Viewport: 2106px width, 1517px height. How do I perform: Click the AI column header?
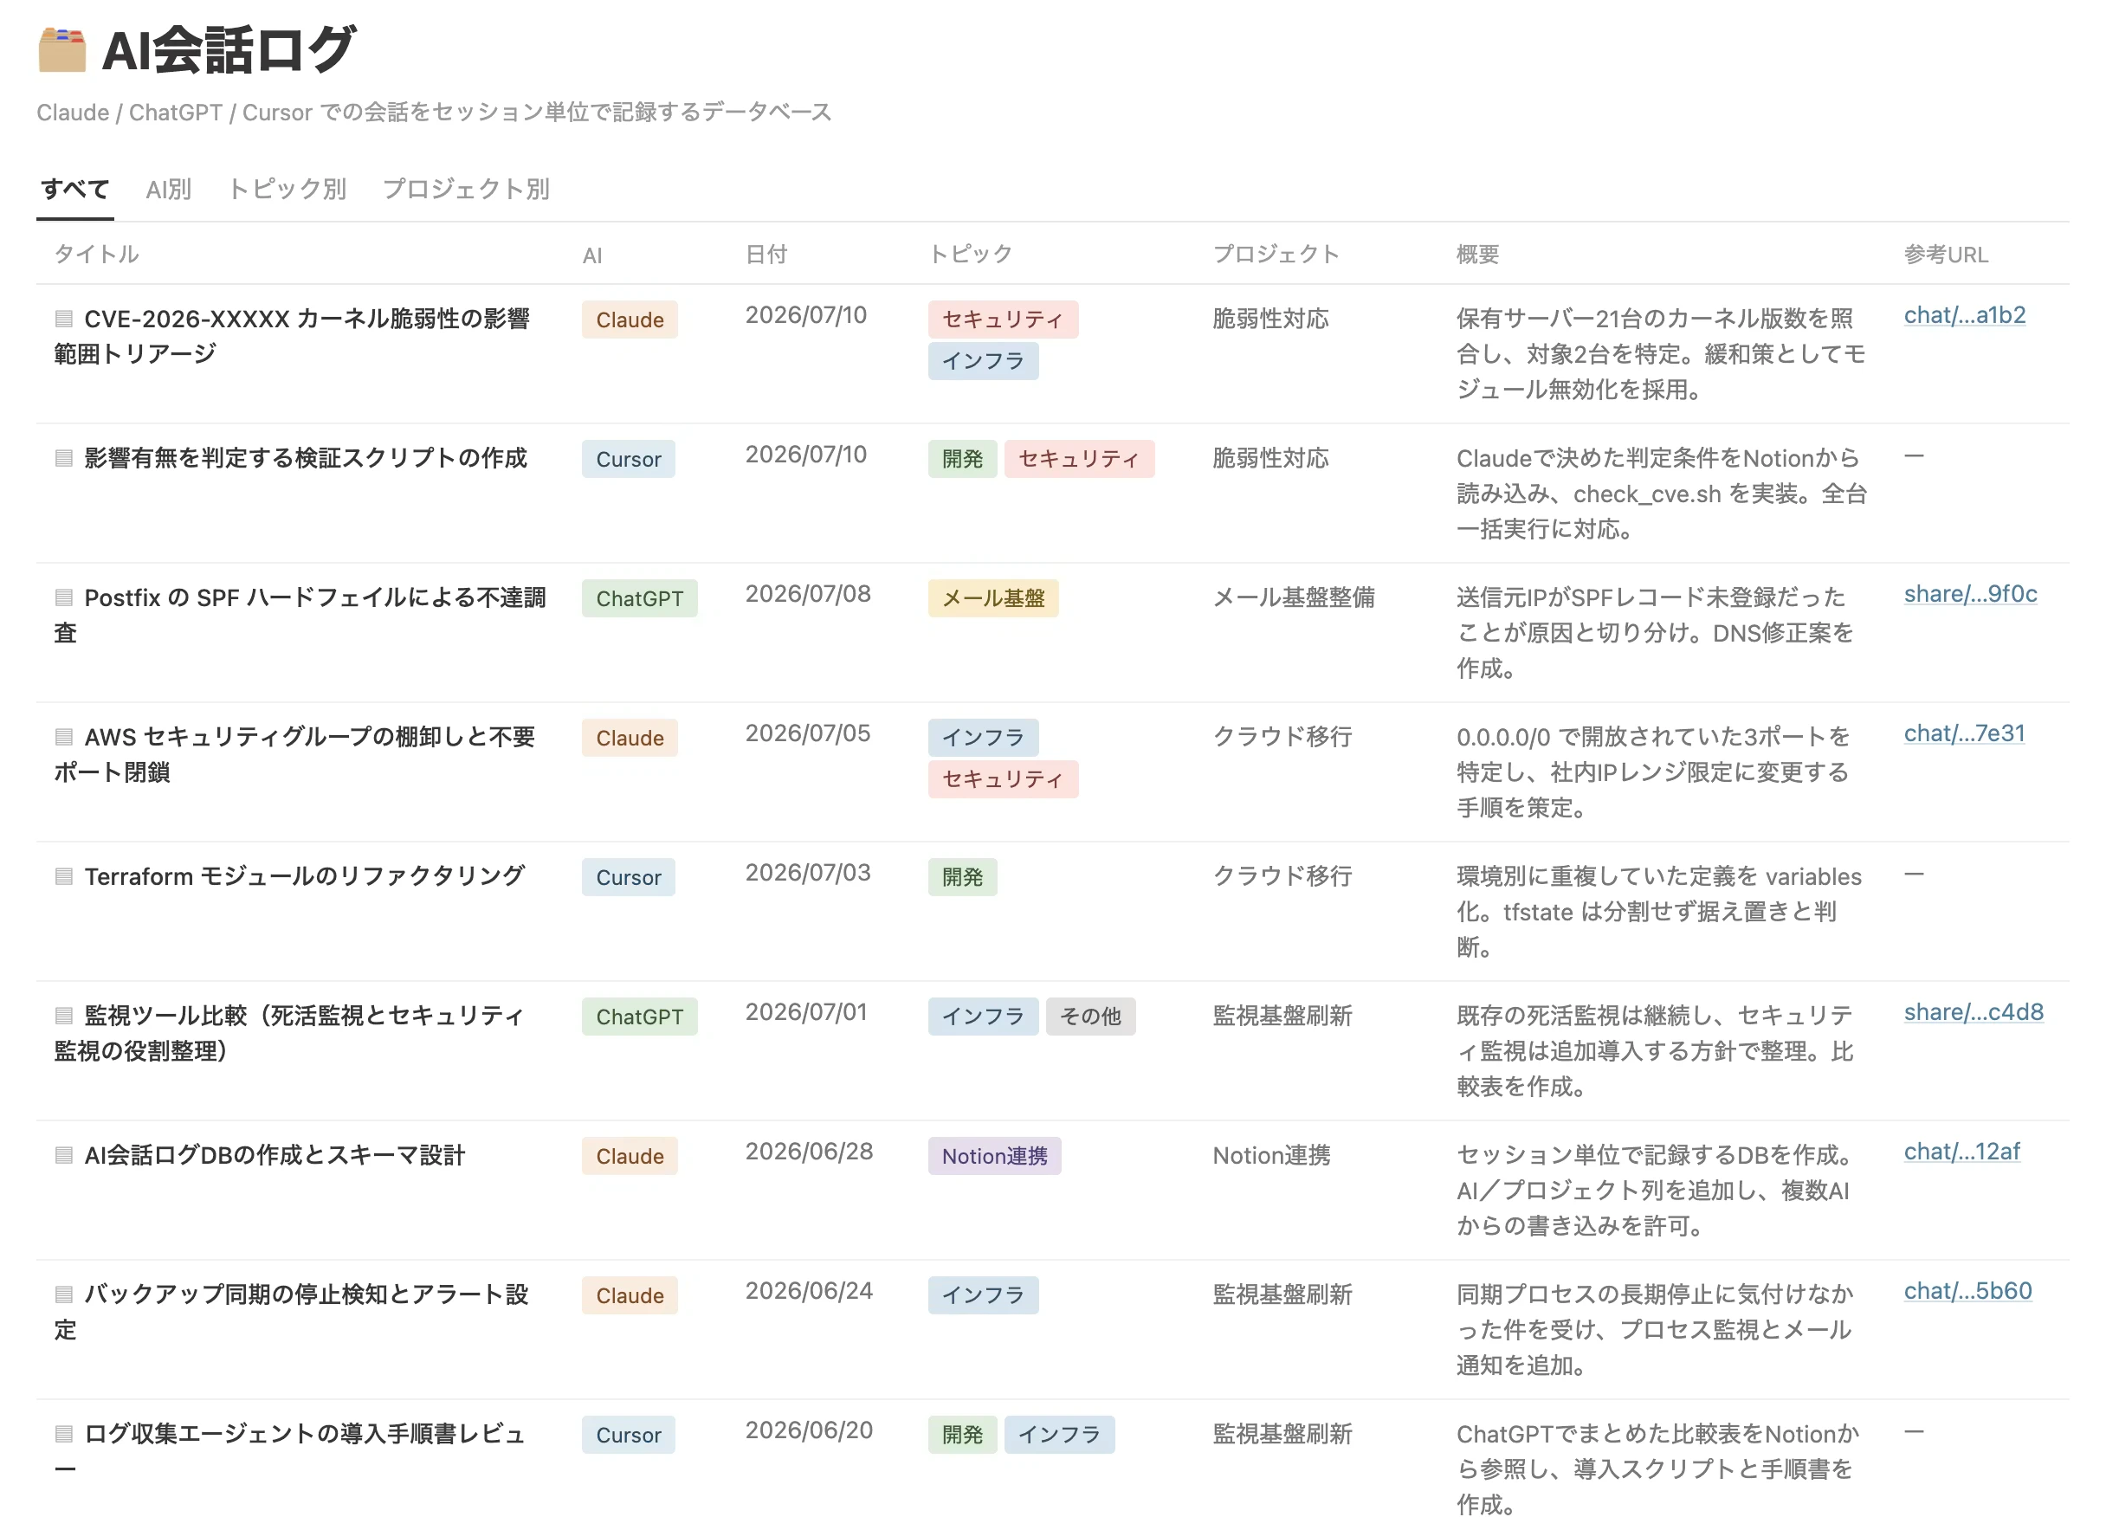(592, 255)
